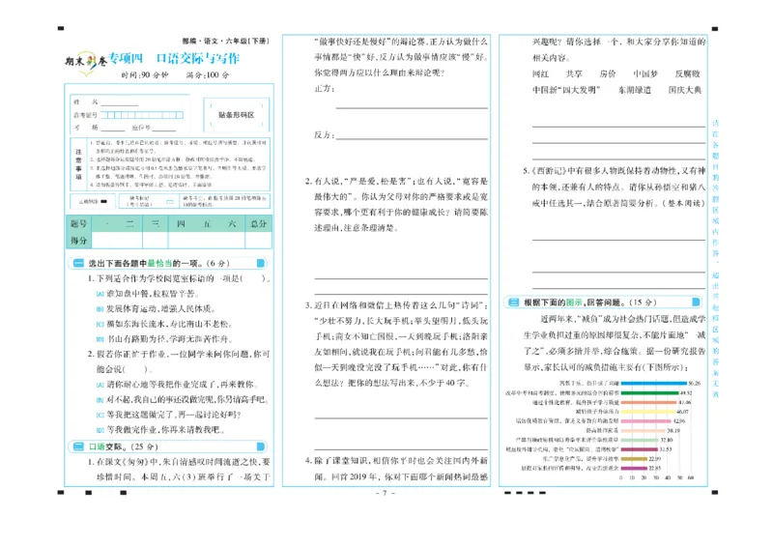The image size is (773, 547).
Task: Click the green chart bar valued 49.32
Action: [x=649, y=393]
